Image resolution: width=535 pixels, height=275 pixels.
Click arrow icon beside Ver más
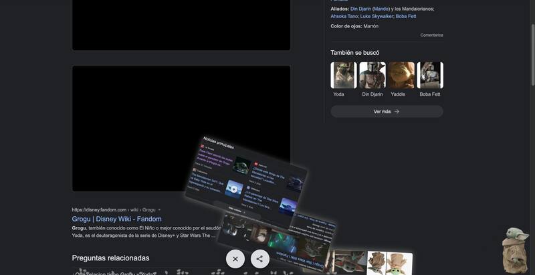[397, 112]
